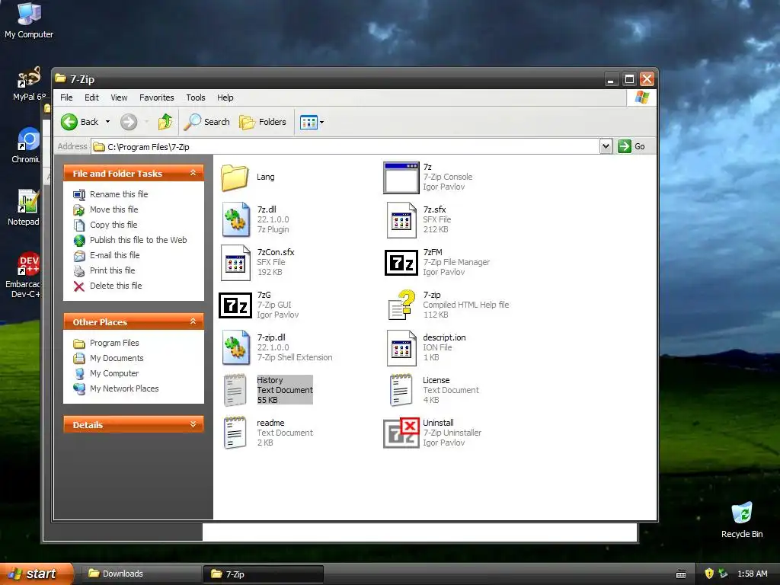Select the 7zFM File Manager icon
The image size is (780, 585).
point(401,263)
